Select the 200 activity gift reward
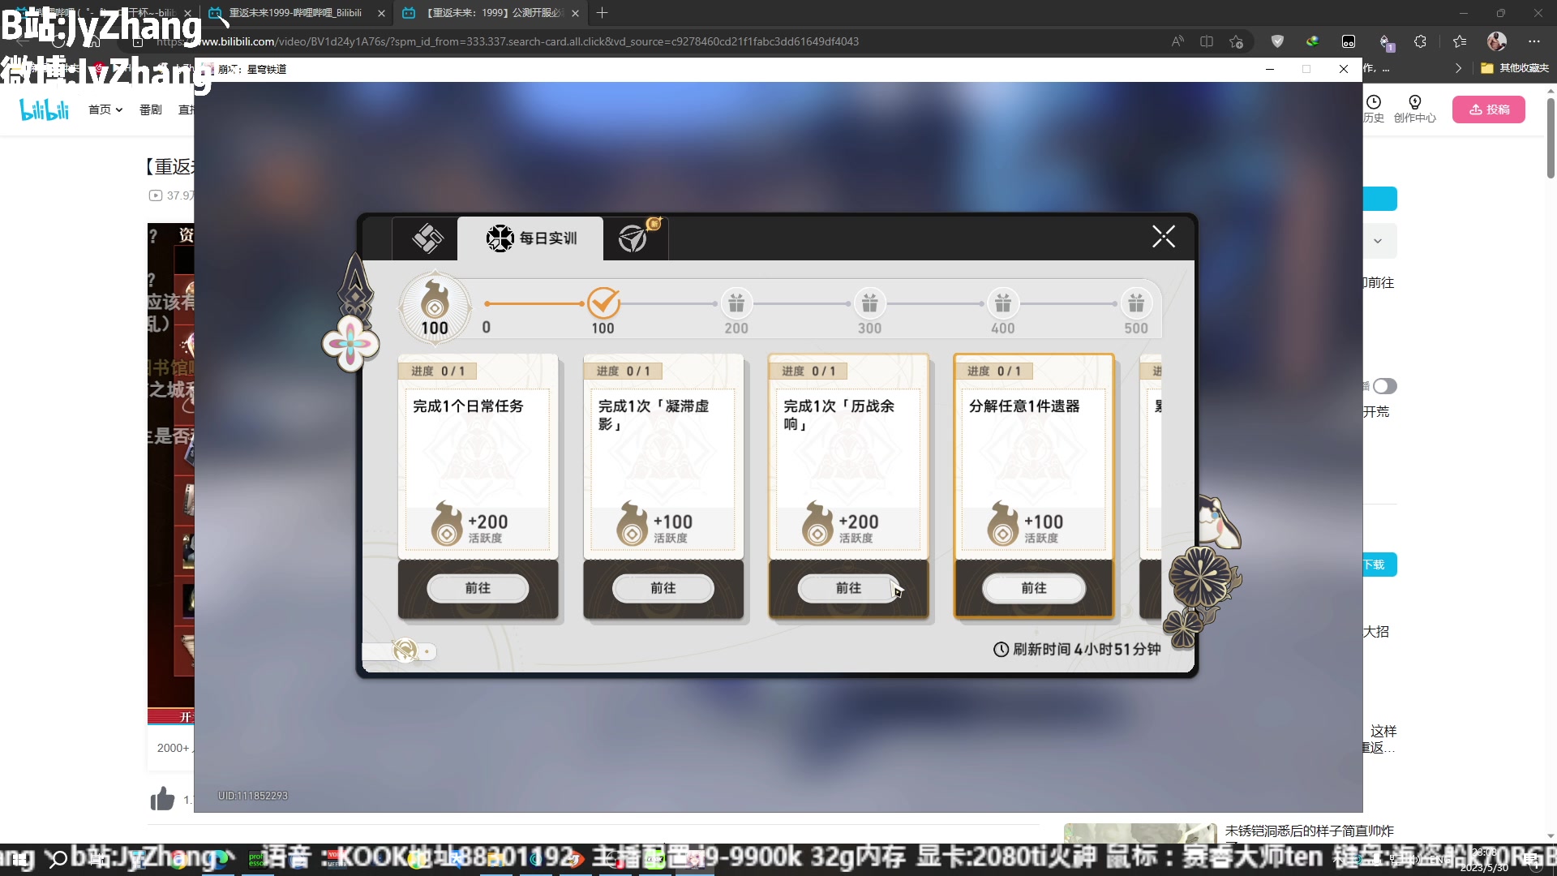1557x876 pixels. point(736,303)
